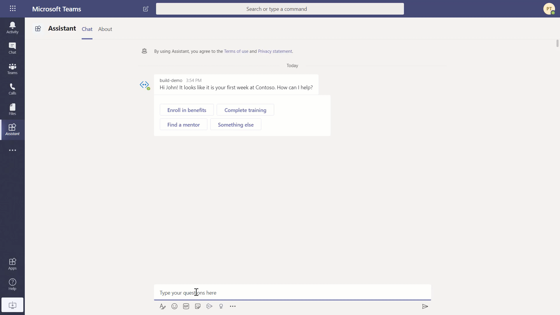This screenshot has width=560, height=315.
Task: Open compose more options menu
Action: tap(233, 306)
